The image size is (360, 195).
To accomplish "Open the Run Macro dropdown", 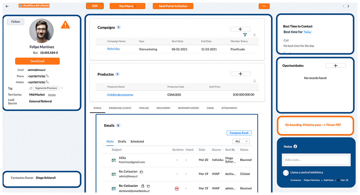I will (x=127, y=6).
